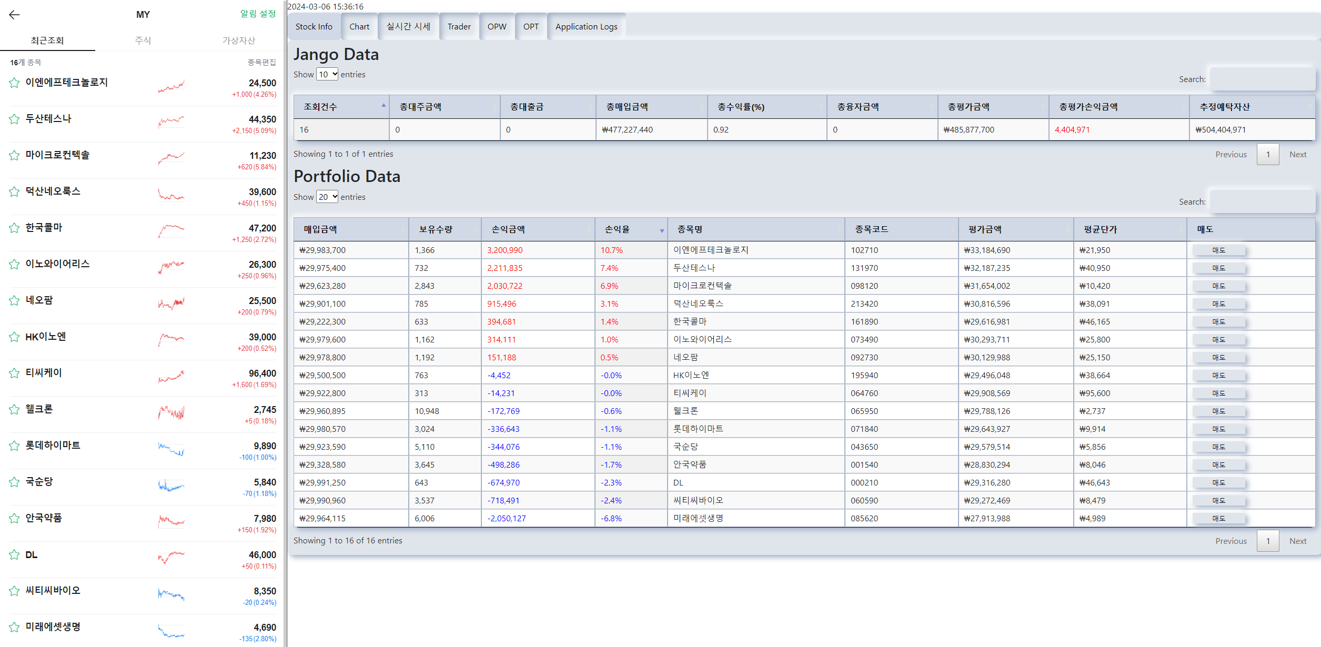The image size is (1321, 647).
Task: Click sort arrow on 조회건수 column
Action: click(384, 106)
